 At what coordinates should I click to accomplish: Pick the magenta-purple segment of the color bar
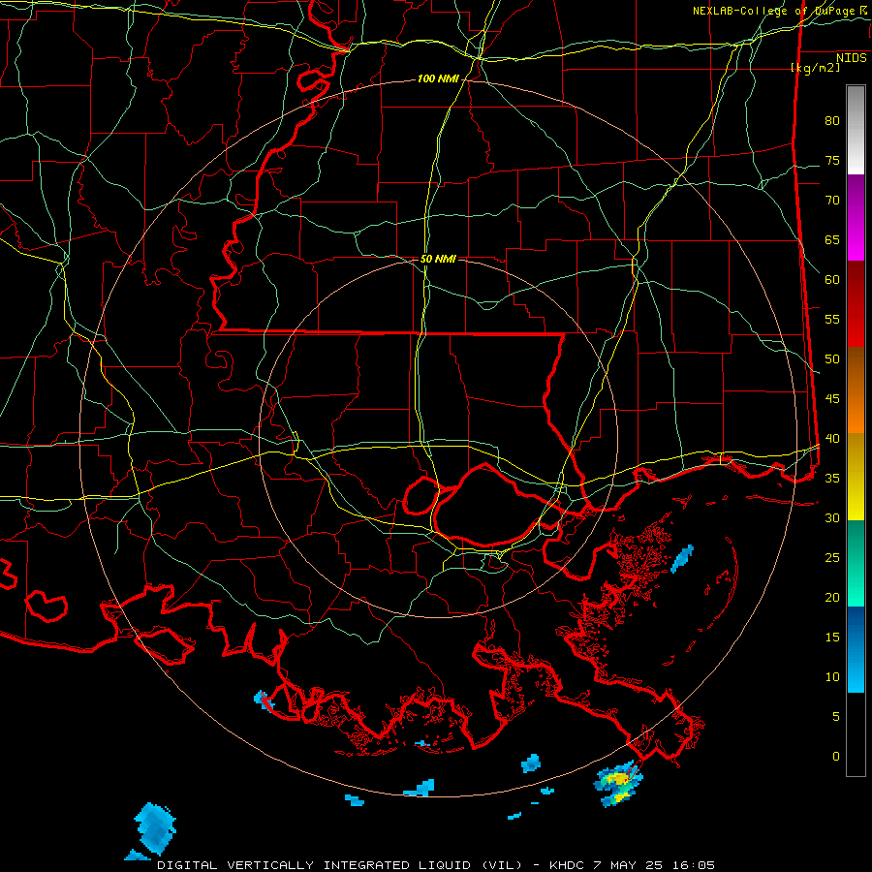[856, 217]
